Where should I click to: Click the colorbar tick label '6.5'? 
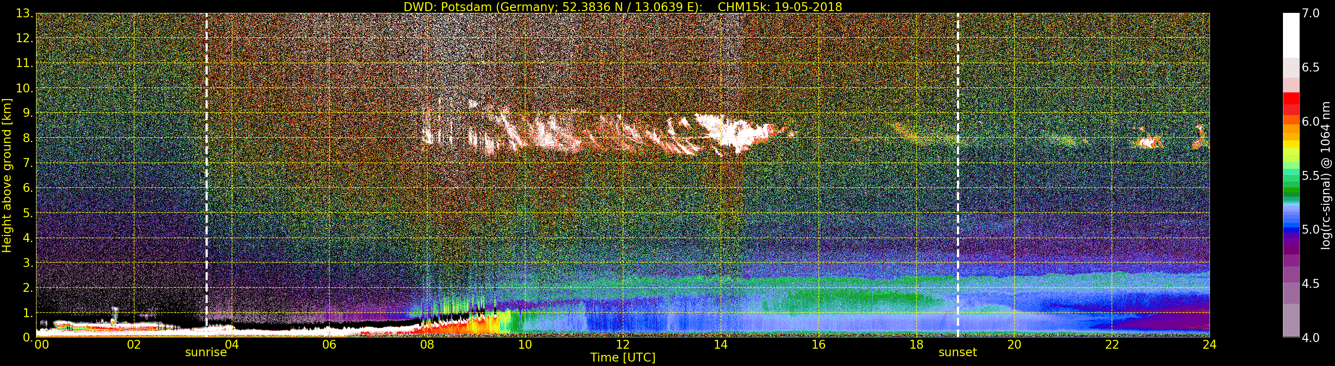click(x=1311, y=68)
